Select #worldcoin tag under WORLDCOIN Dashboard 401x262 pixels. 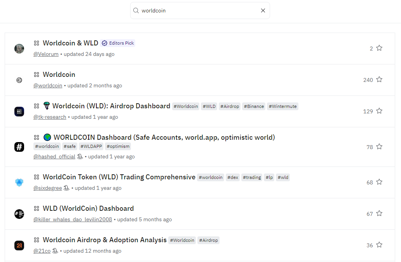point(47,146)
